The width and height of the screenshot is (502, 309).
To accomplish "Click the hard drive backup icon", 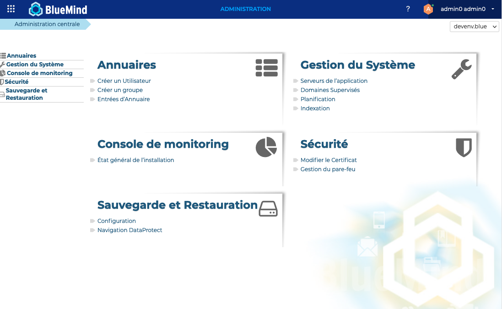I will tap(268, 208).
